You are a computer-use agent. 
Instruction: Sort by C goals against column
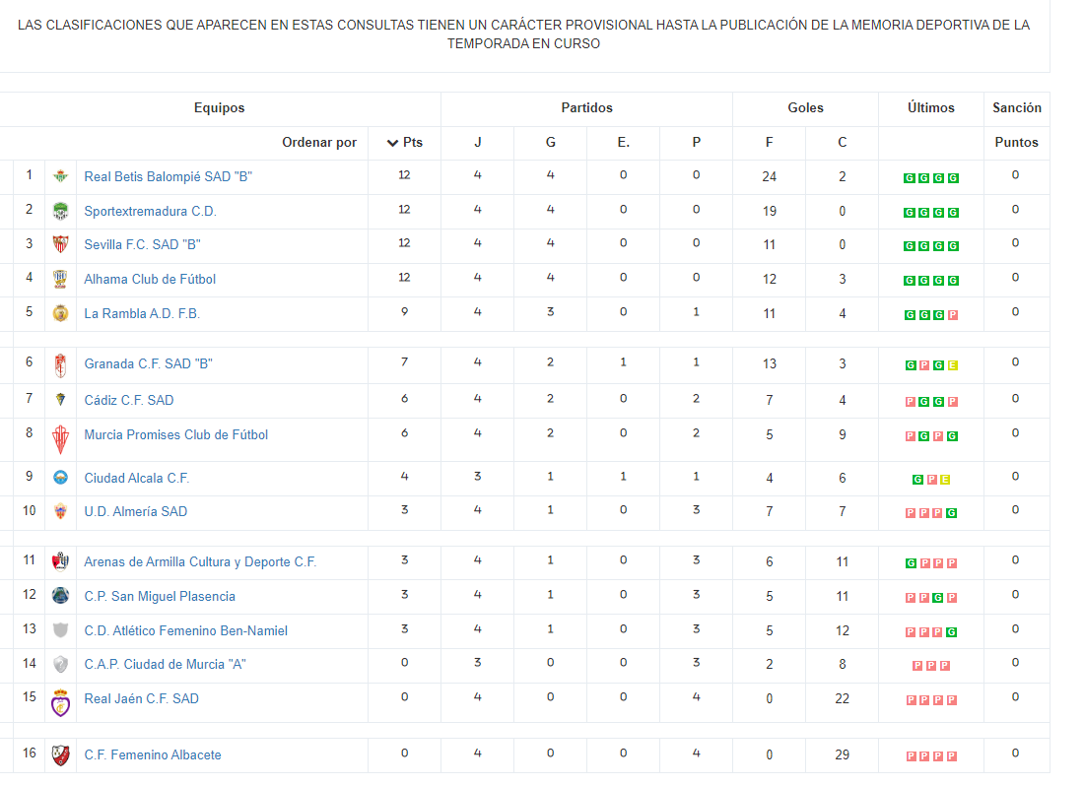(x=842, y=142)
